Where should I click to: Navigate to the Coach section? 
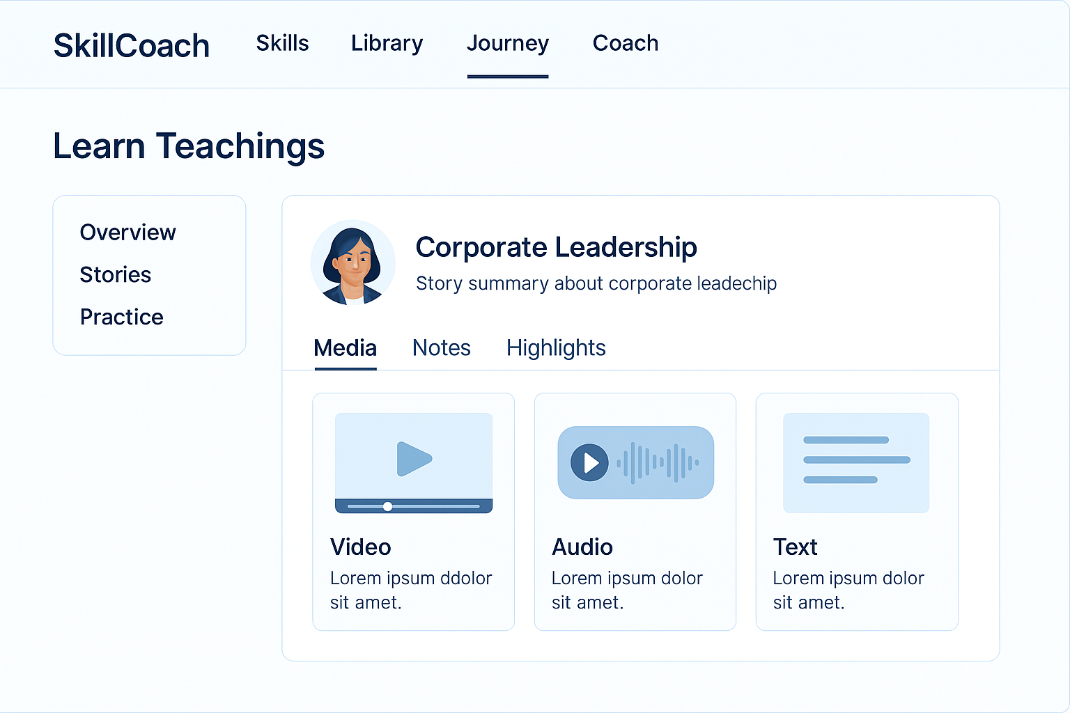[x=625, y=43]
